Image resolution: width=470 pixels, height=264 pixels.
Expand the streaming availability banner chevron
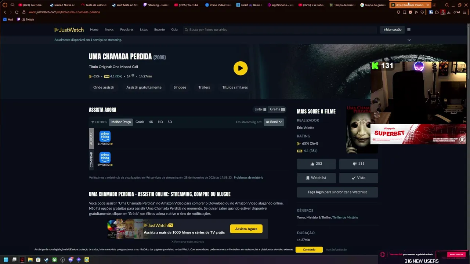[x=409, y=40]
